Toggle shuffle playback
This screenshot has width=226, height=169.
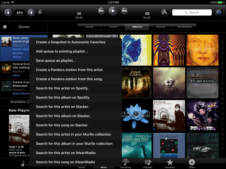click(x=79, y=13)
